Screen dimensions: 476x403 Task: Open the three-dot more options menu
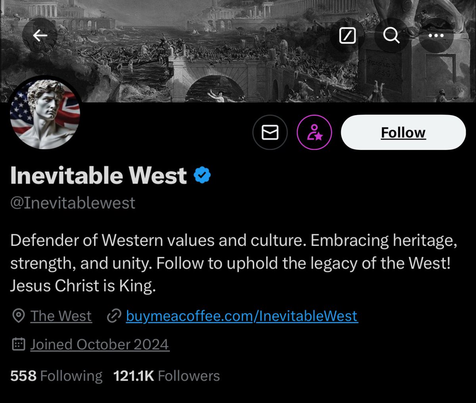coord(436,36)
